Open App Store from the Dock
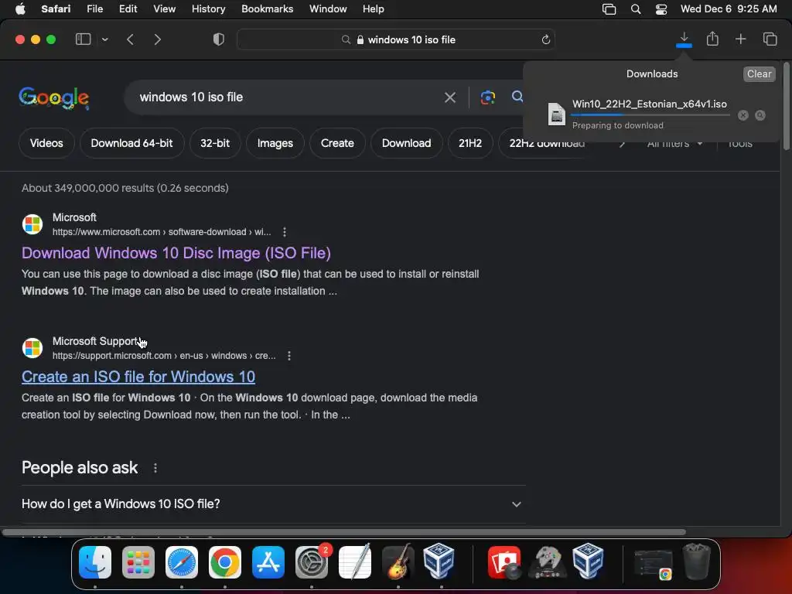This screenshot has height=594, width=792. pos(268,562)
